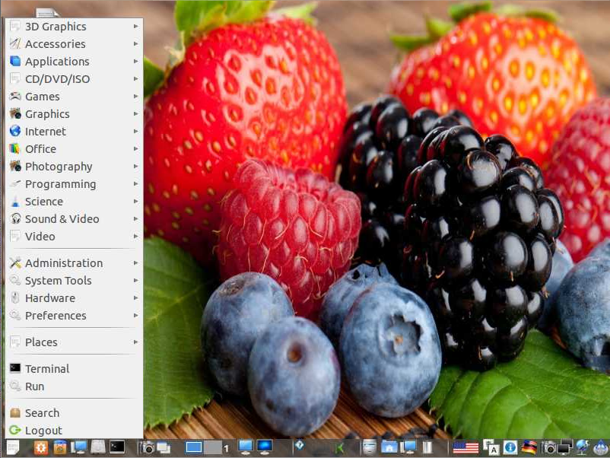Expand the Accessories submenu arrow
The image size is (610, 458).
tap(136, 43)
